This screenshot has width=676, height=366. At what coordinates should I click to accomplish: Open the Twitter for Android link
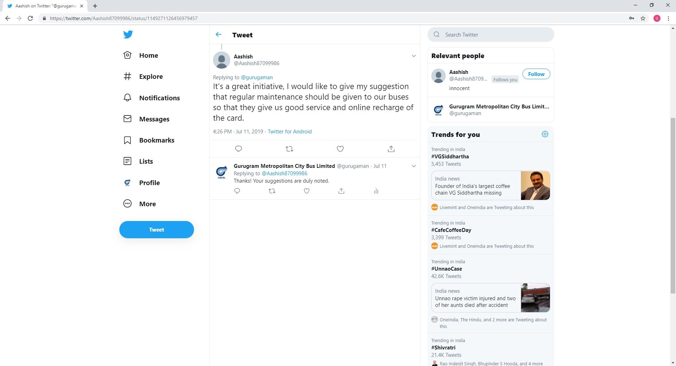pyautogui.click(x=289, y=132)
